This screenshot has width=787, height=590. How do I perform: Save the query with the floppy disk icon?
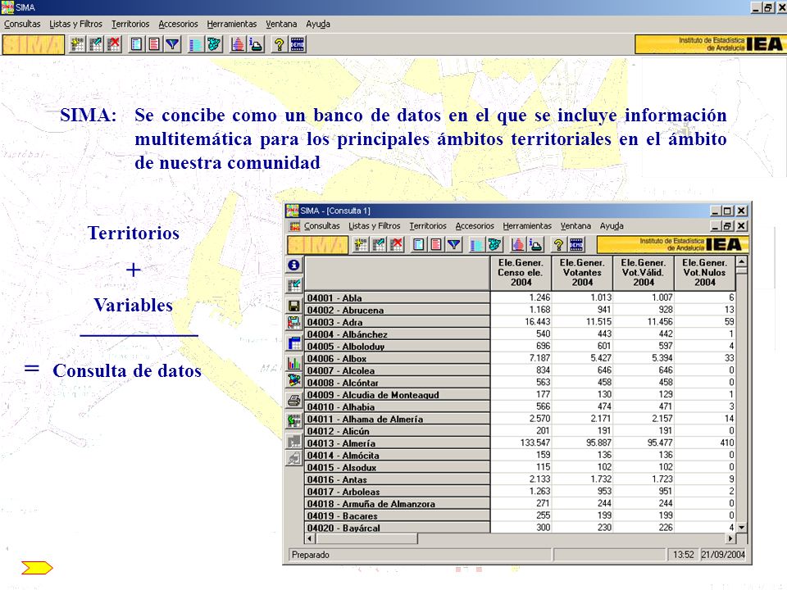pyautogui.click(x=294, y=306)
